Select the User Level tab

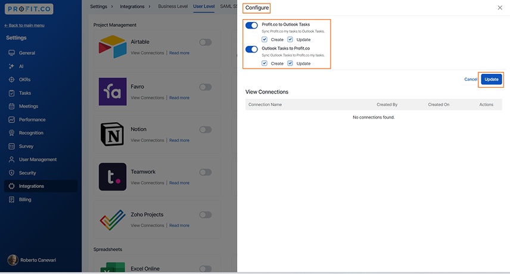(204, 6)
